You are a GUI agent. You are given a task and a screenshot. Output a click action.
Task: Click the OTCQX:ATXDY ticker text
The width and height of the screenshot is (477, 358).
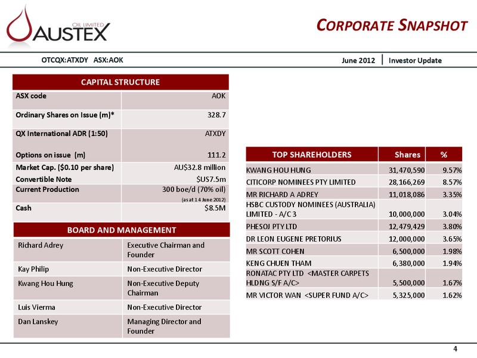(65, 60)
